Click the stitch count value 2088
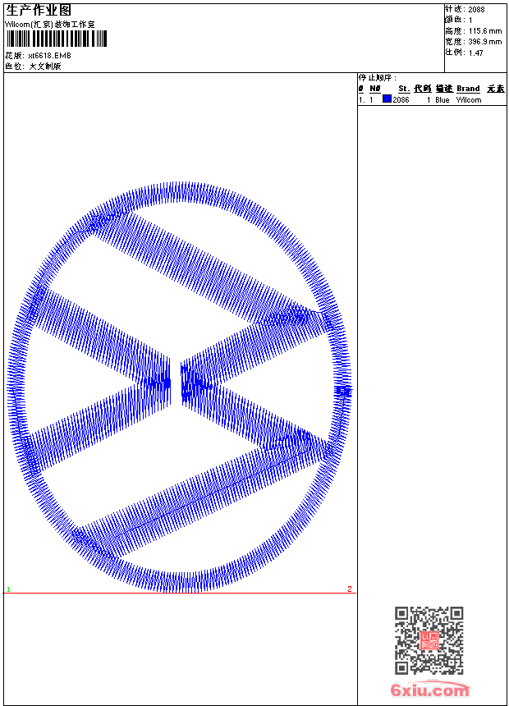This screenshot has height=706, width=509. 476,10
